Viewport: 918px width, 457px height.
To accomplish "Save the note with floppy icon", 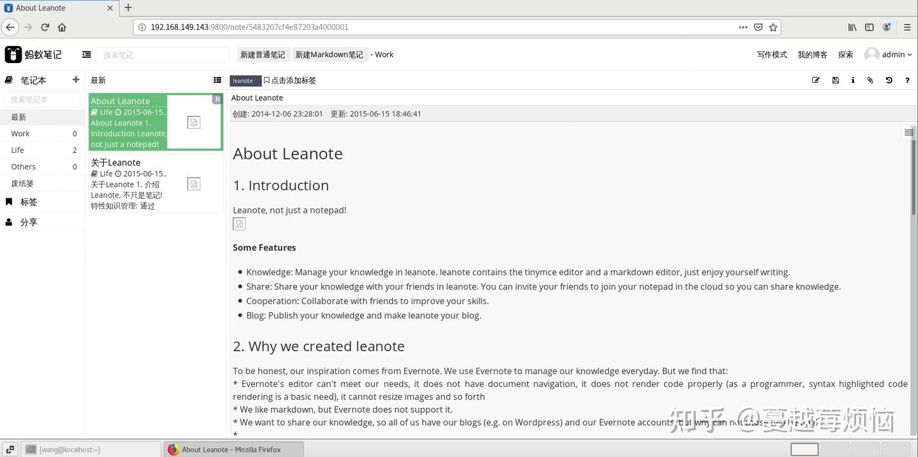I will point(835,80).
